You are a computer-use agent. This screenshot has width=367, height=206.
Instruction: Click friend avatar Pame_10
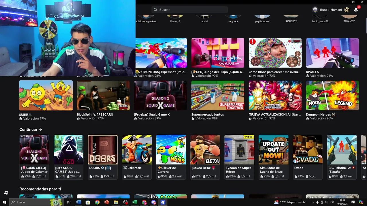pos(175,17)
